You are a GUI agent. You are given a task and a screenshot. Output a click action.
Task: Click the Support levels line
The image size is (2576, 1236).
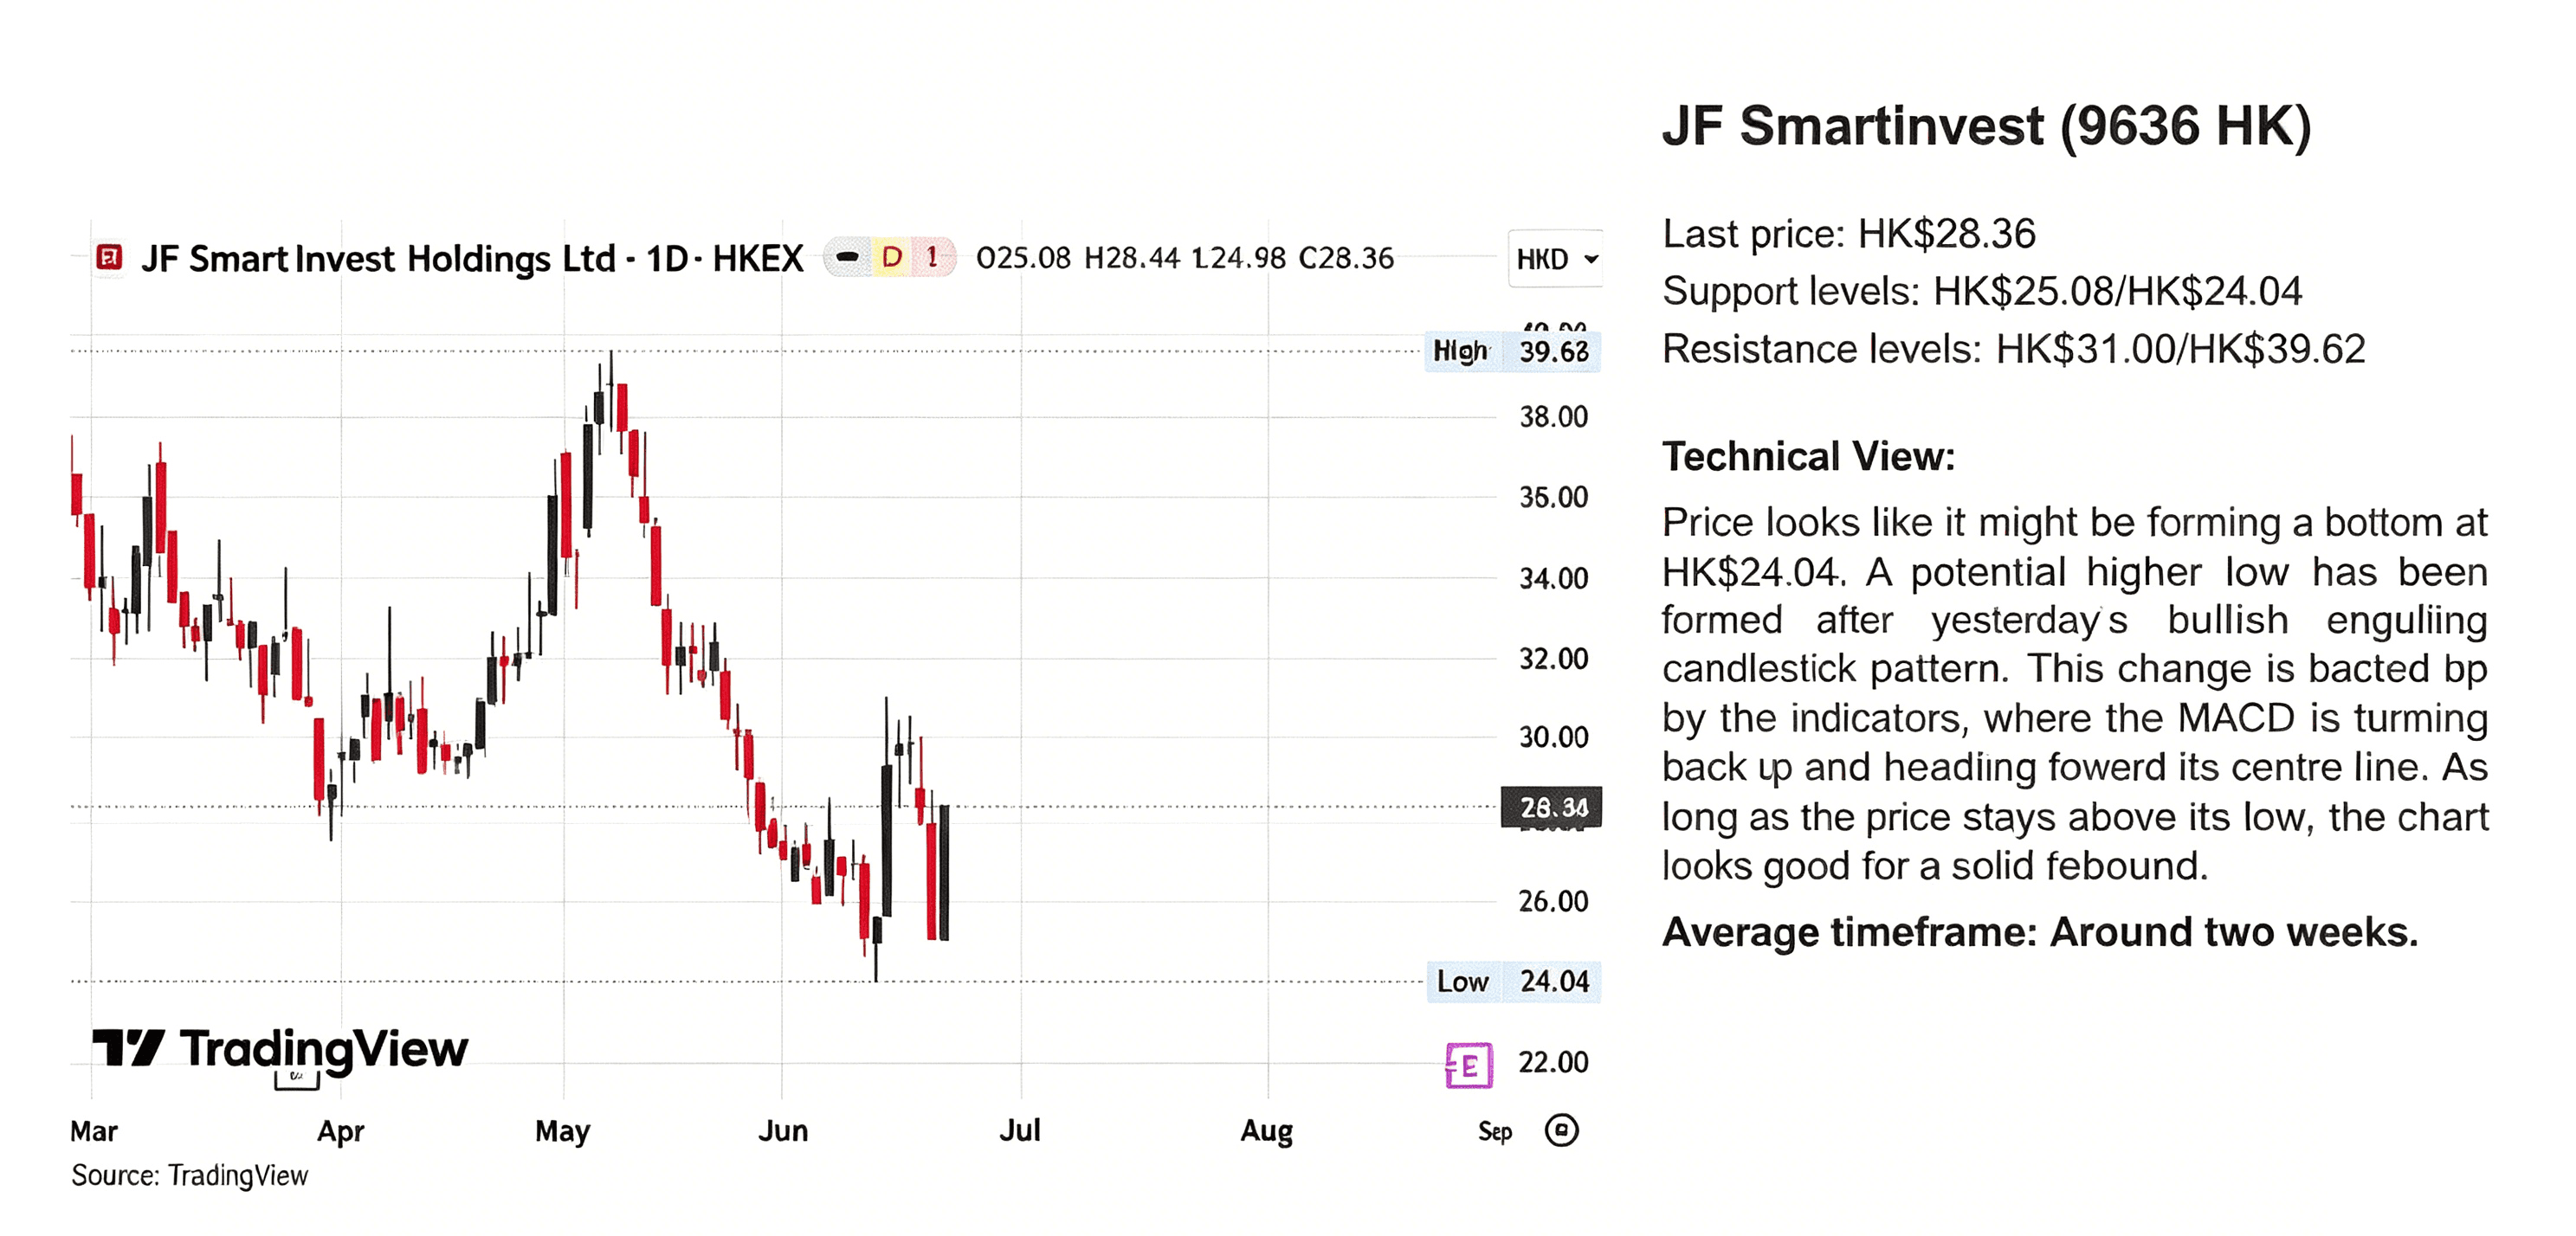click(1982, 292)
